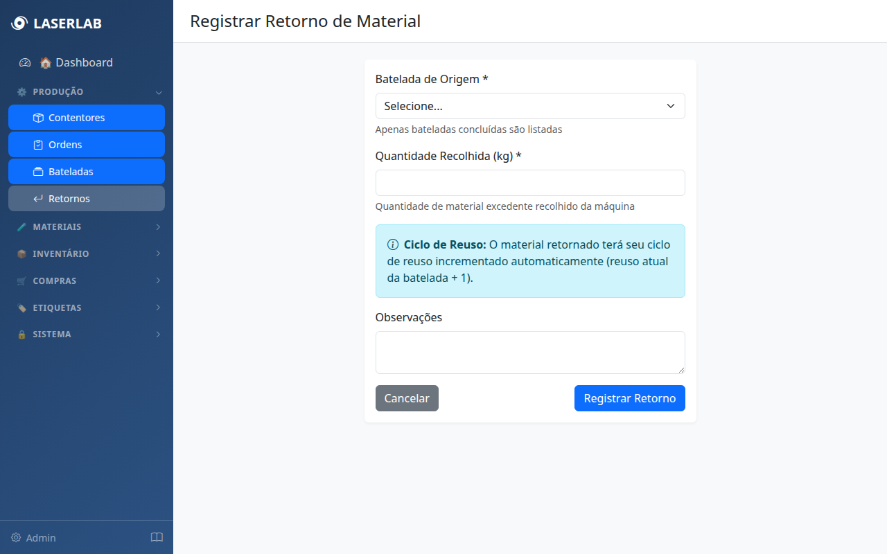
Task: Click the info icon in Ciclo de Reuso alert
Action: coord(393,244)
